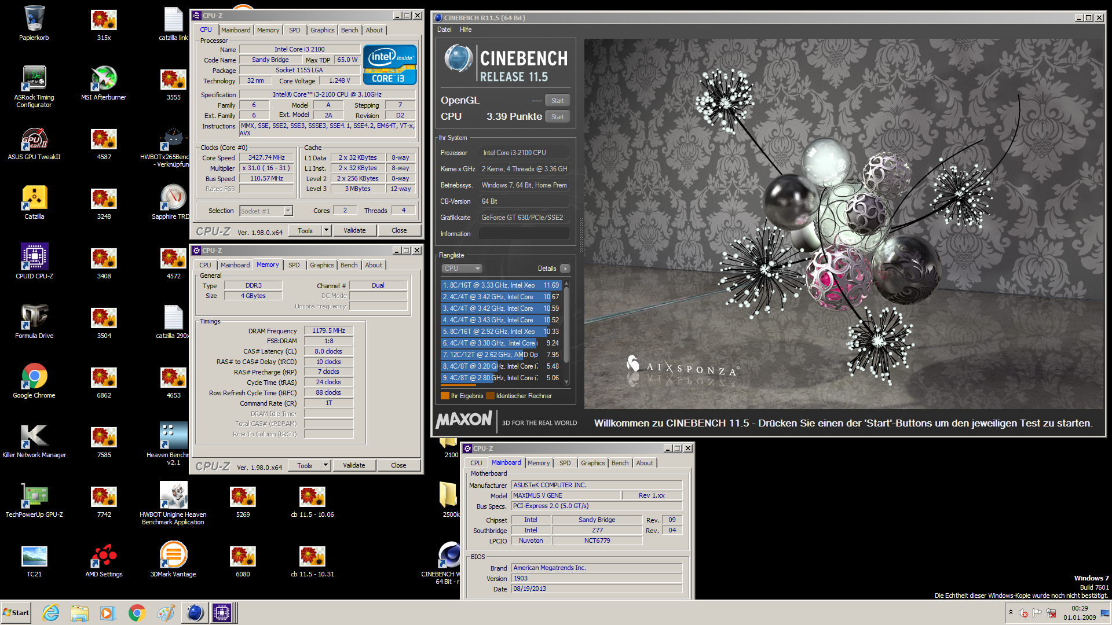
Task: Click the Prozessor field in Cinebench
Action: (524, 153)
